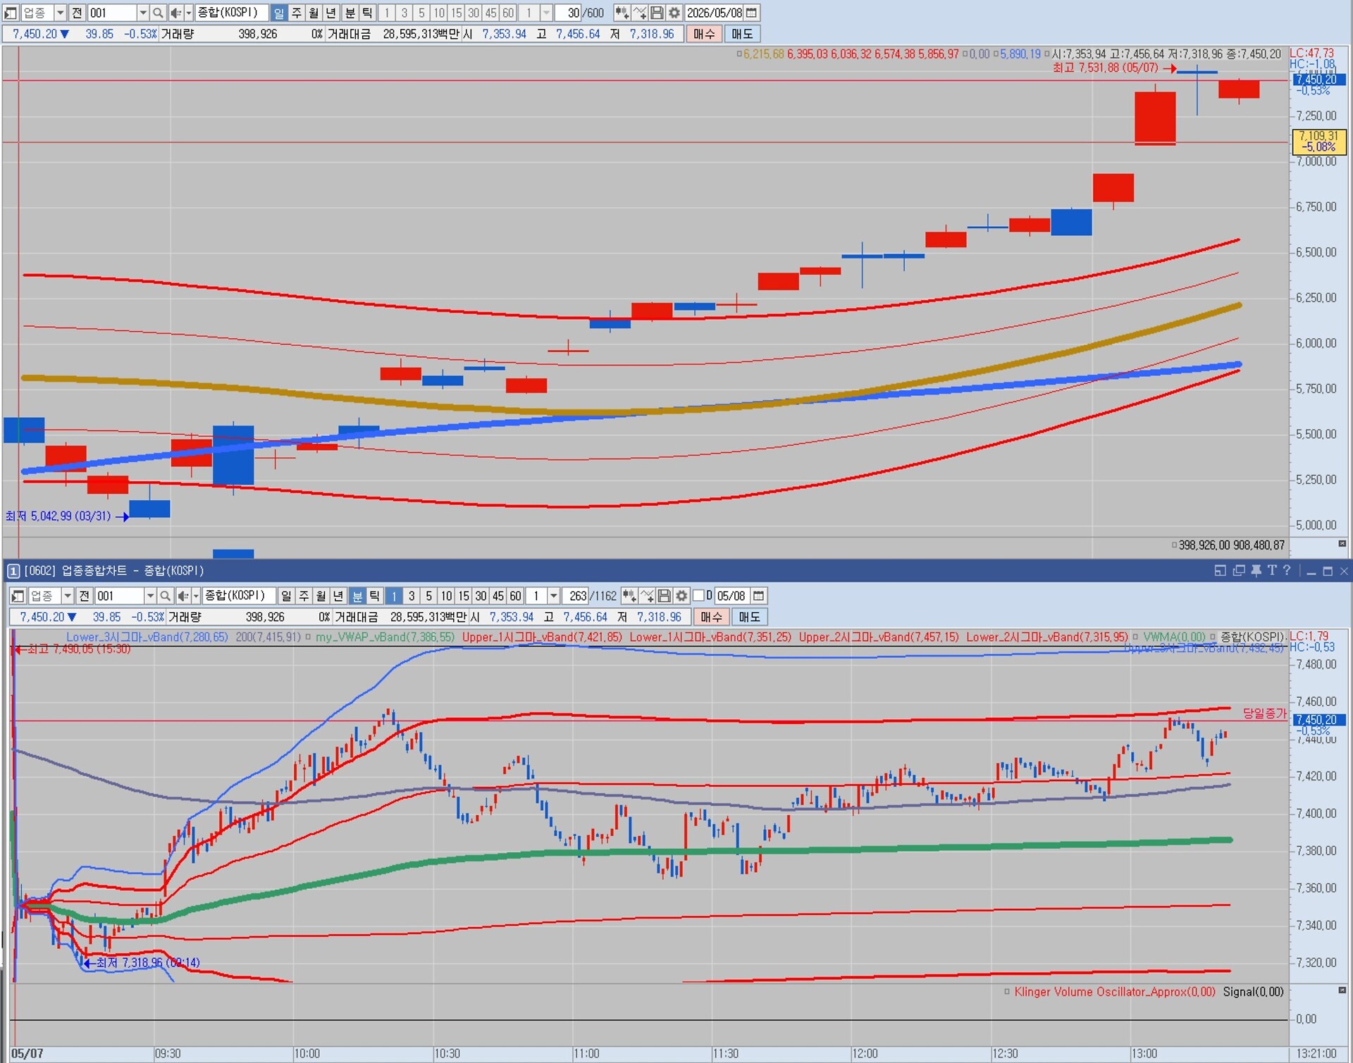Click the window layout icon in the lower title bar
The height and width of the screenshot is (1063, 1353).
[x=1221, y=571]
